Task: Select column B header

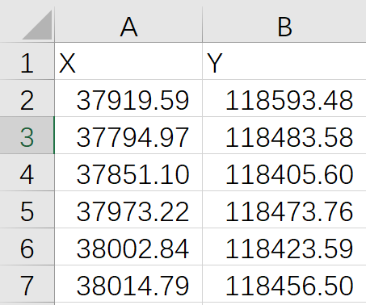Action: pyautogui.click(x=284, y=25)
